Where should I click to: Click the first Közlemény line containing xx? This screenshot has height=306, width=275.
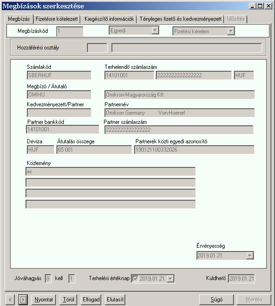click(x=110, y=171)
